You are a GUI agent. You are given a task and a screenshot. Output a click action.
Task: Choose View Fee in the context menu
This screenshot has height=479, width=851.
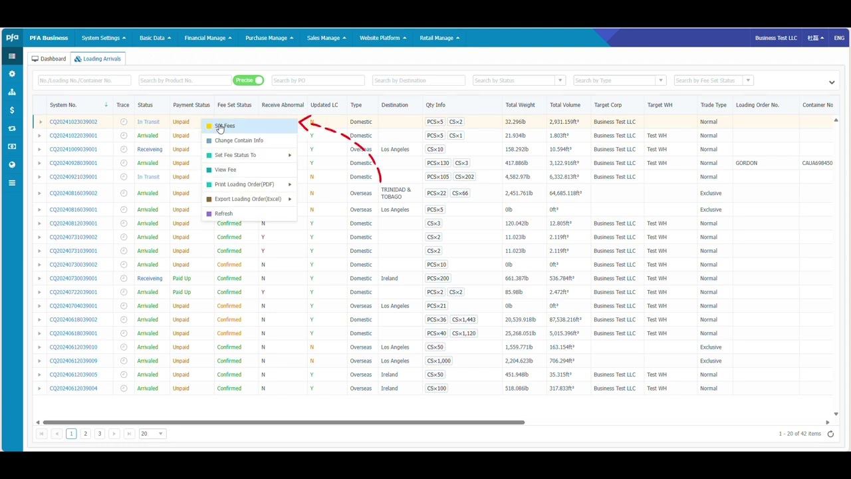(x=249, y=170)
